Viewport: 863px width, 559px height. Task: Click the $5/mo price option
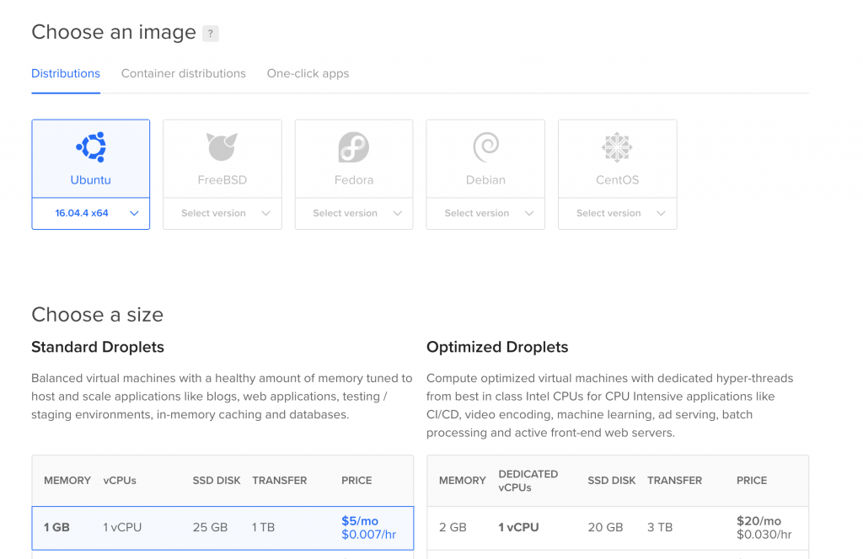point(360,521)
